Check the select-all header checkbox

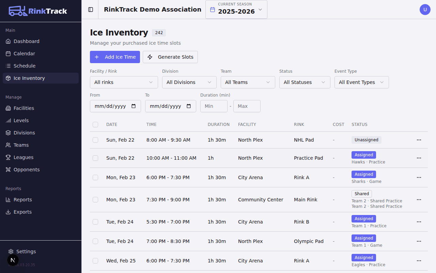pos(95,125)
